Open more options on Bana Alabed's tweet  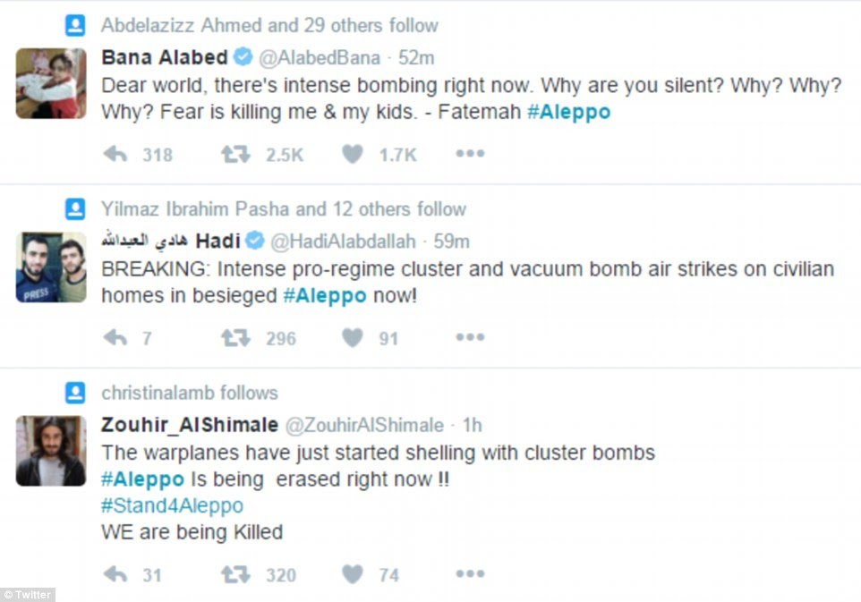470,153
